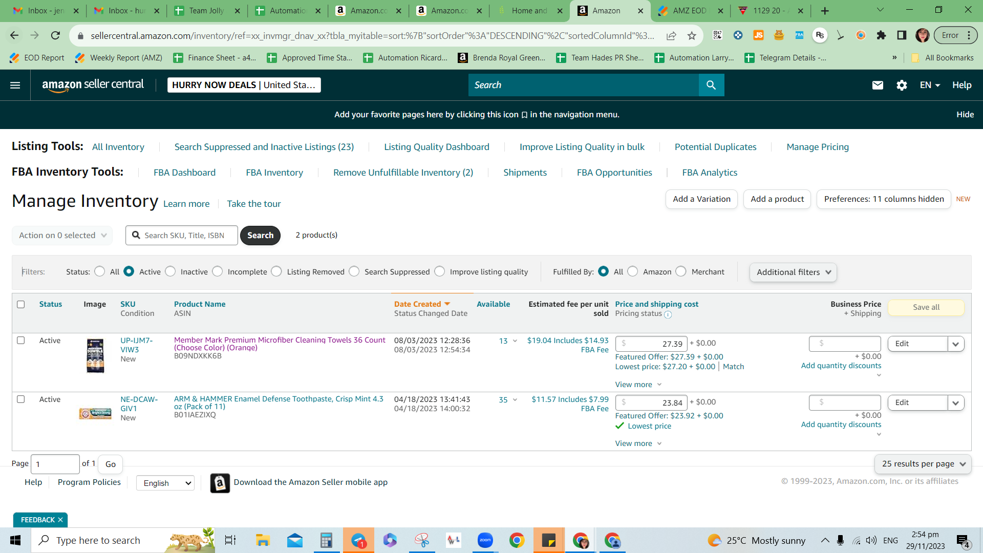
Task: Click the Add a Variation button
Action: click(701, 199)
